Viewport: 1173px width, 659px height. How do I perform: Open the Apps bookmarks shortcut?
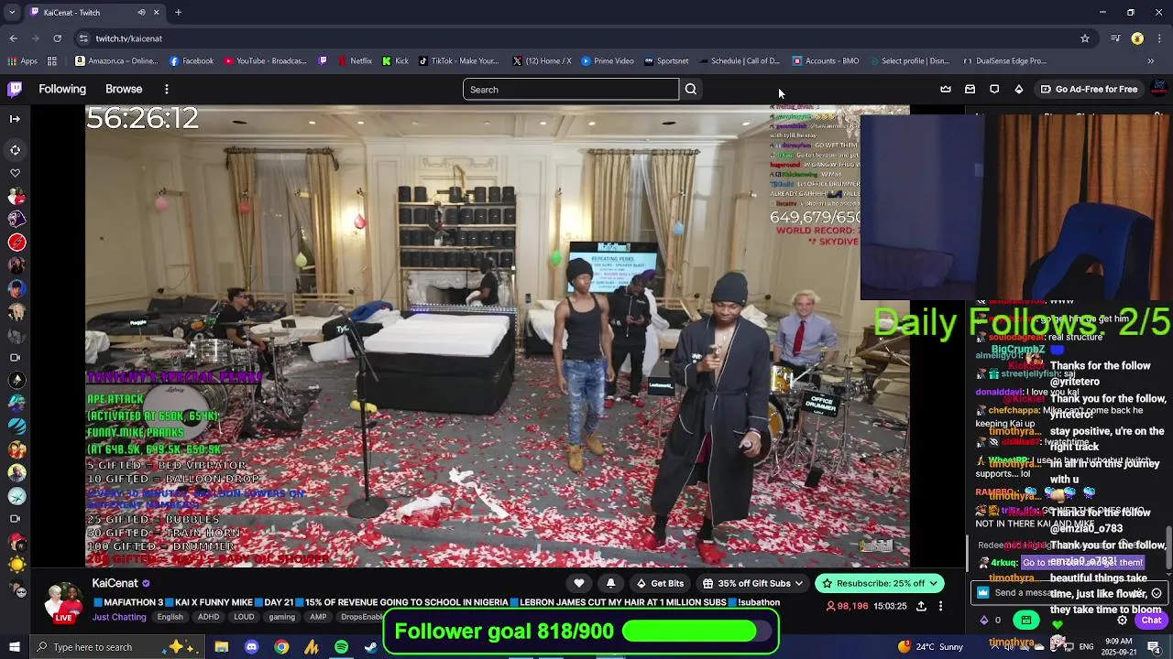point(22,61)
